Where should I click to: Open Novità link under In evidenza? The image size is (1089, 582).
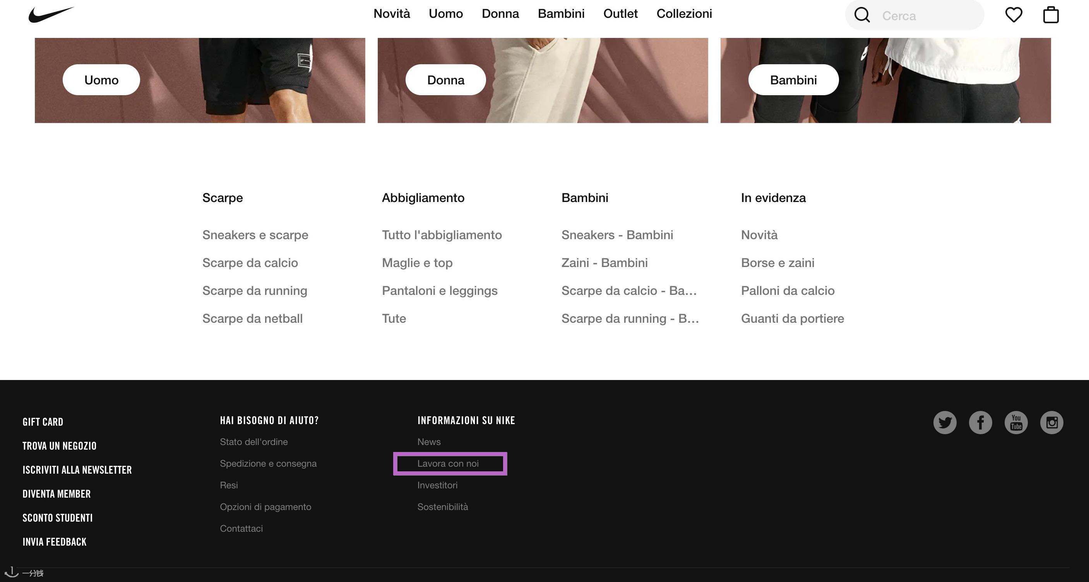point(759,235)
